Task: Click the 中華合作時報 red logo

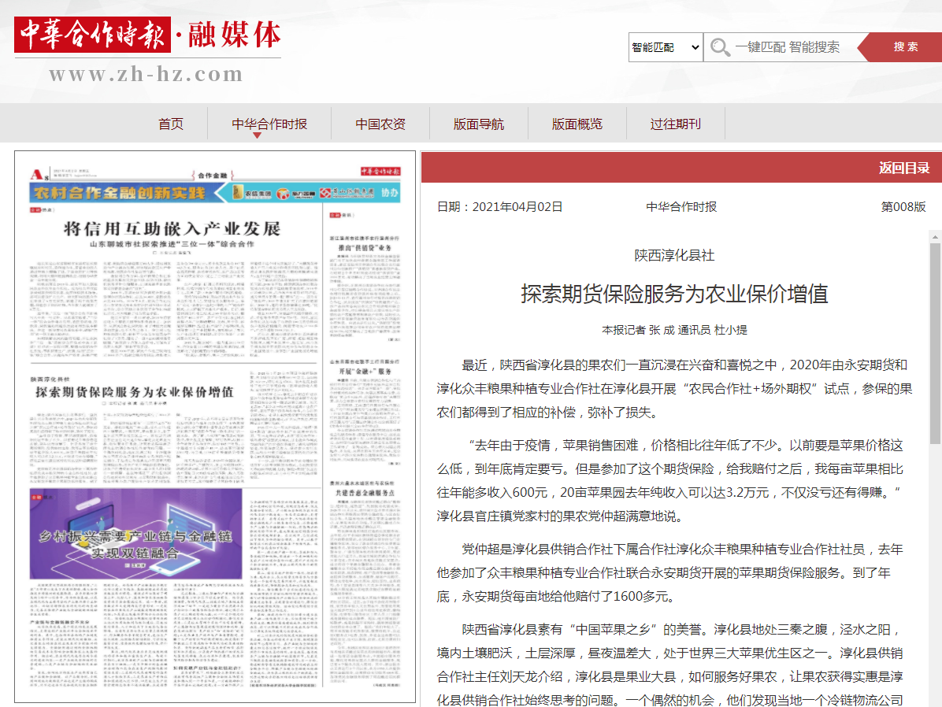Action: pyautogui.click(x=92, y=34)
